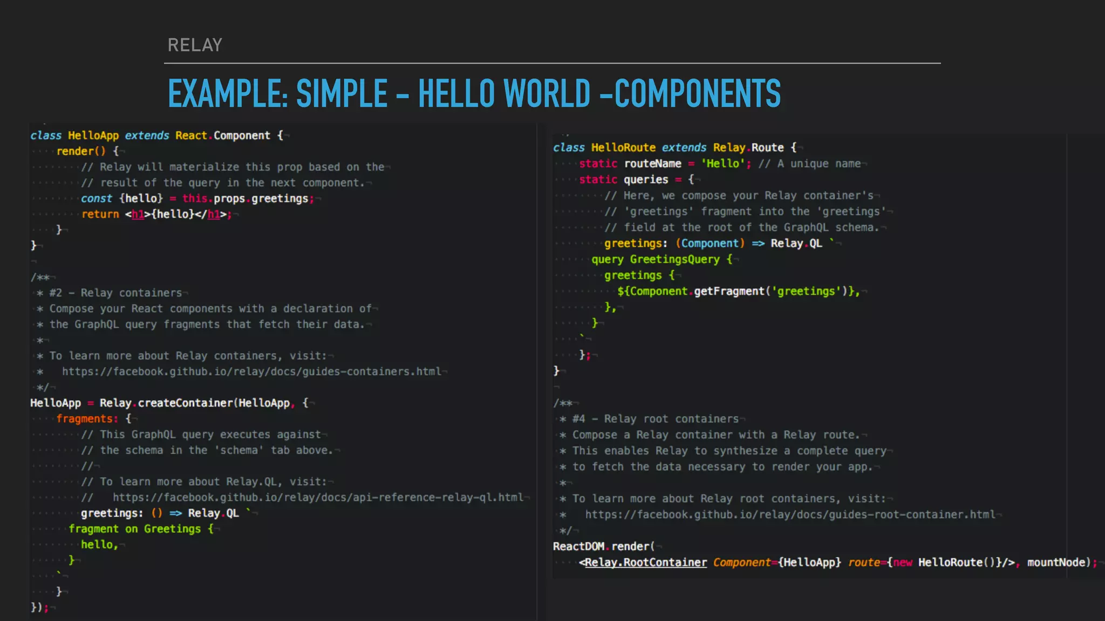Click the return h1 hello line
The height and width of the screenshot is (621, 1105).
click(156, 214)
